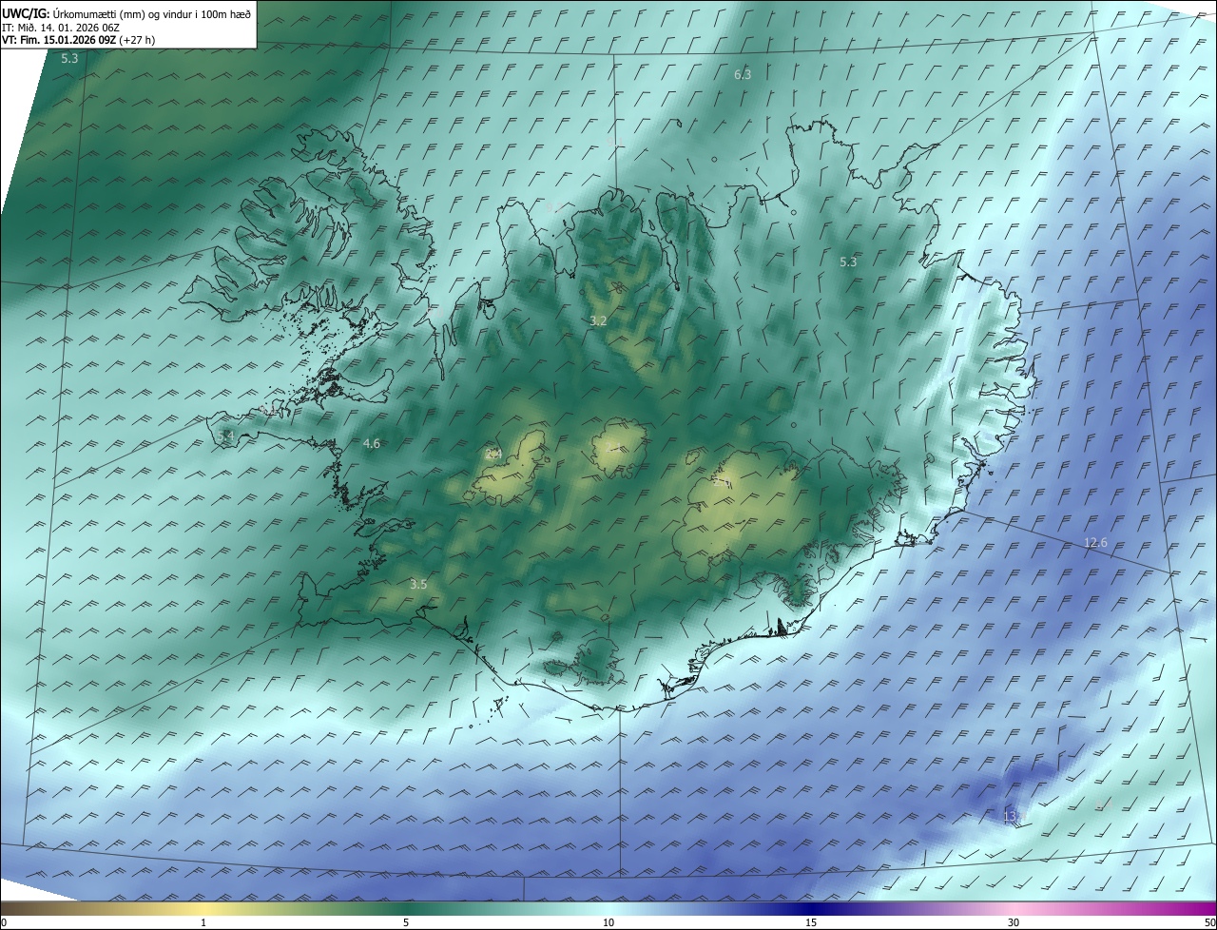
Task: Click the 5.3 label over the northwest ocean
Action: coord(69,59)
